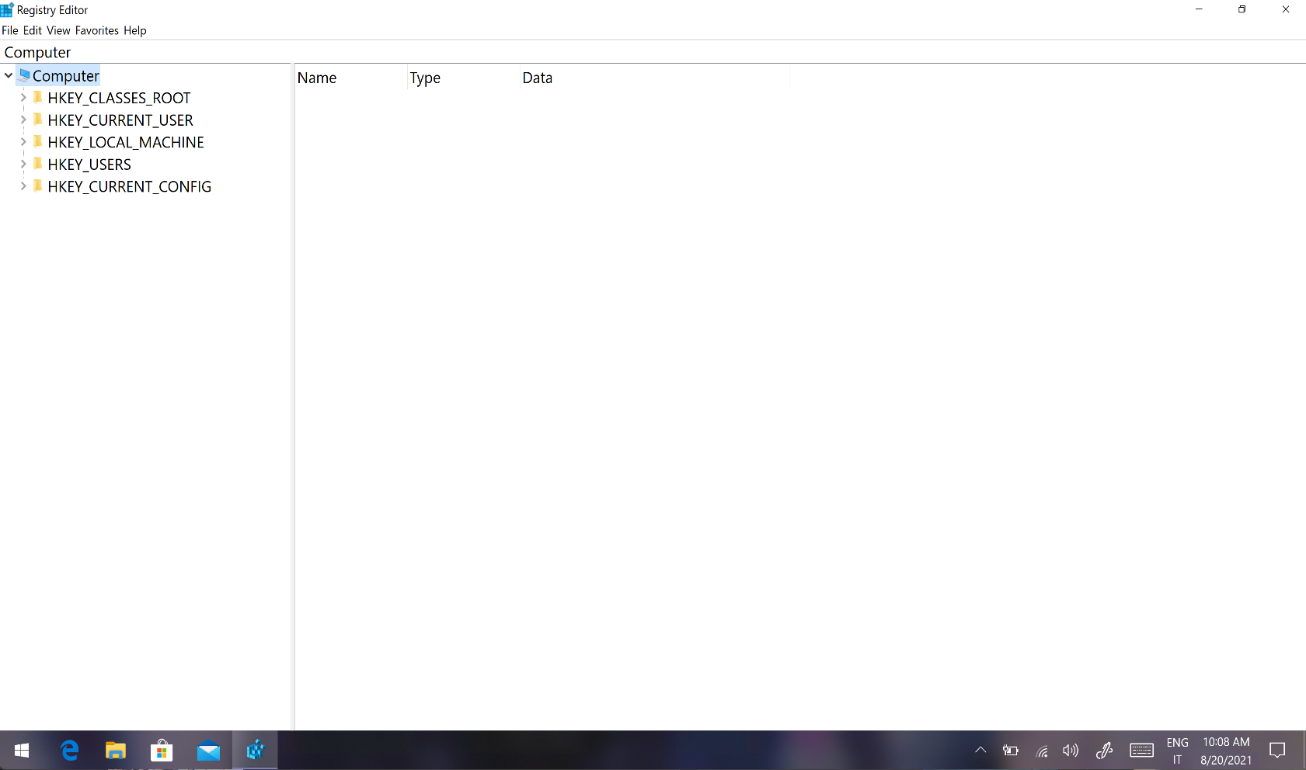1306x770 pixels.
Task: Open clock showing 10:08 AM
Action: pos(1226,751)
